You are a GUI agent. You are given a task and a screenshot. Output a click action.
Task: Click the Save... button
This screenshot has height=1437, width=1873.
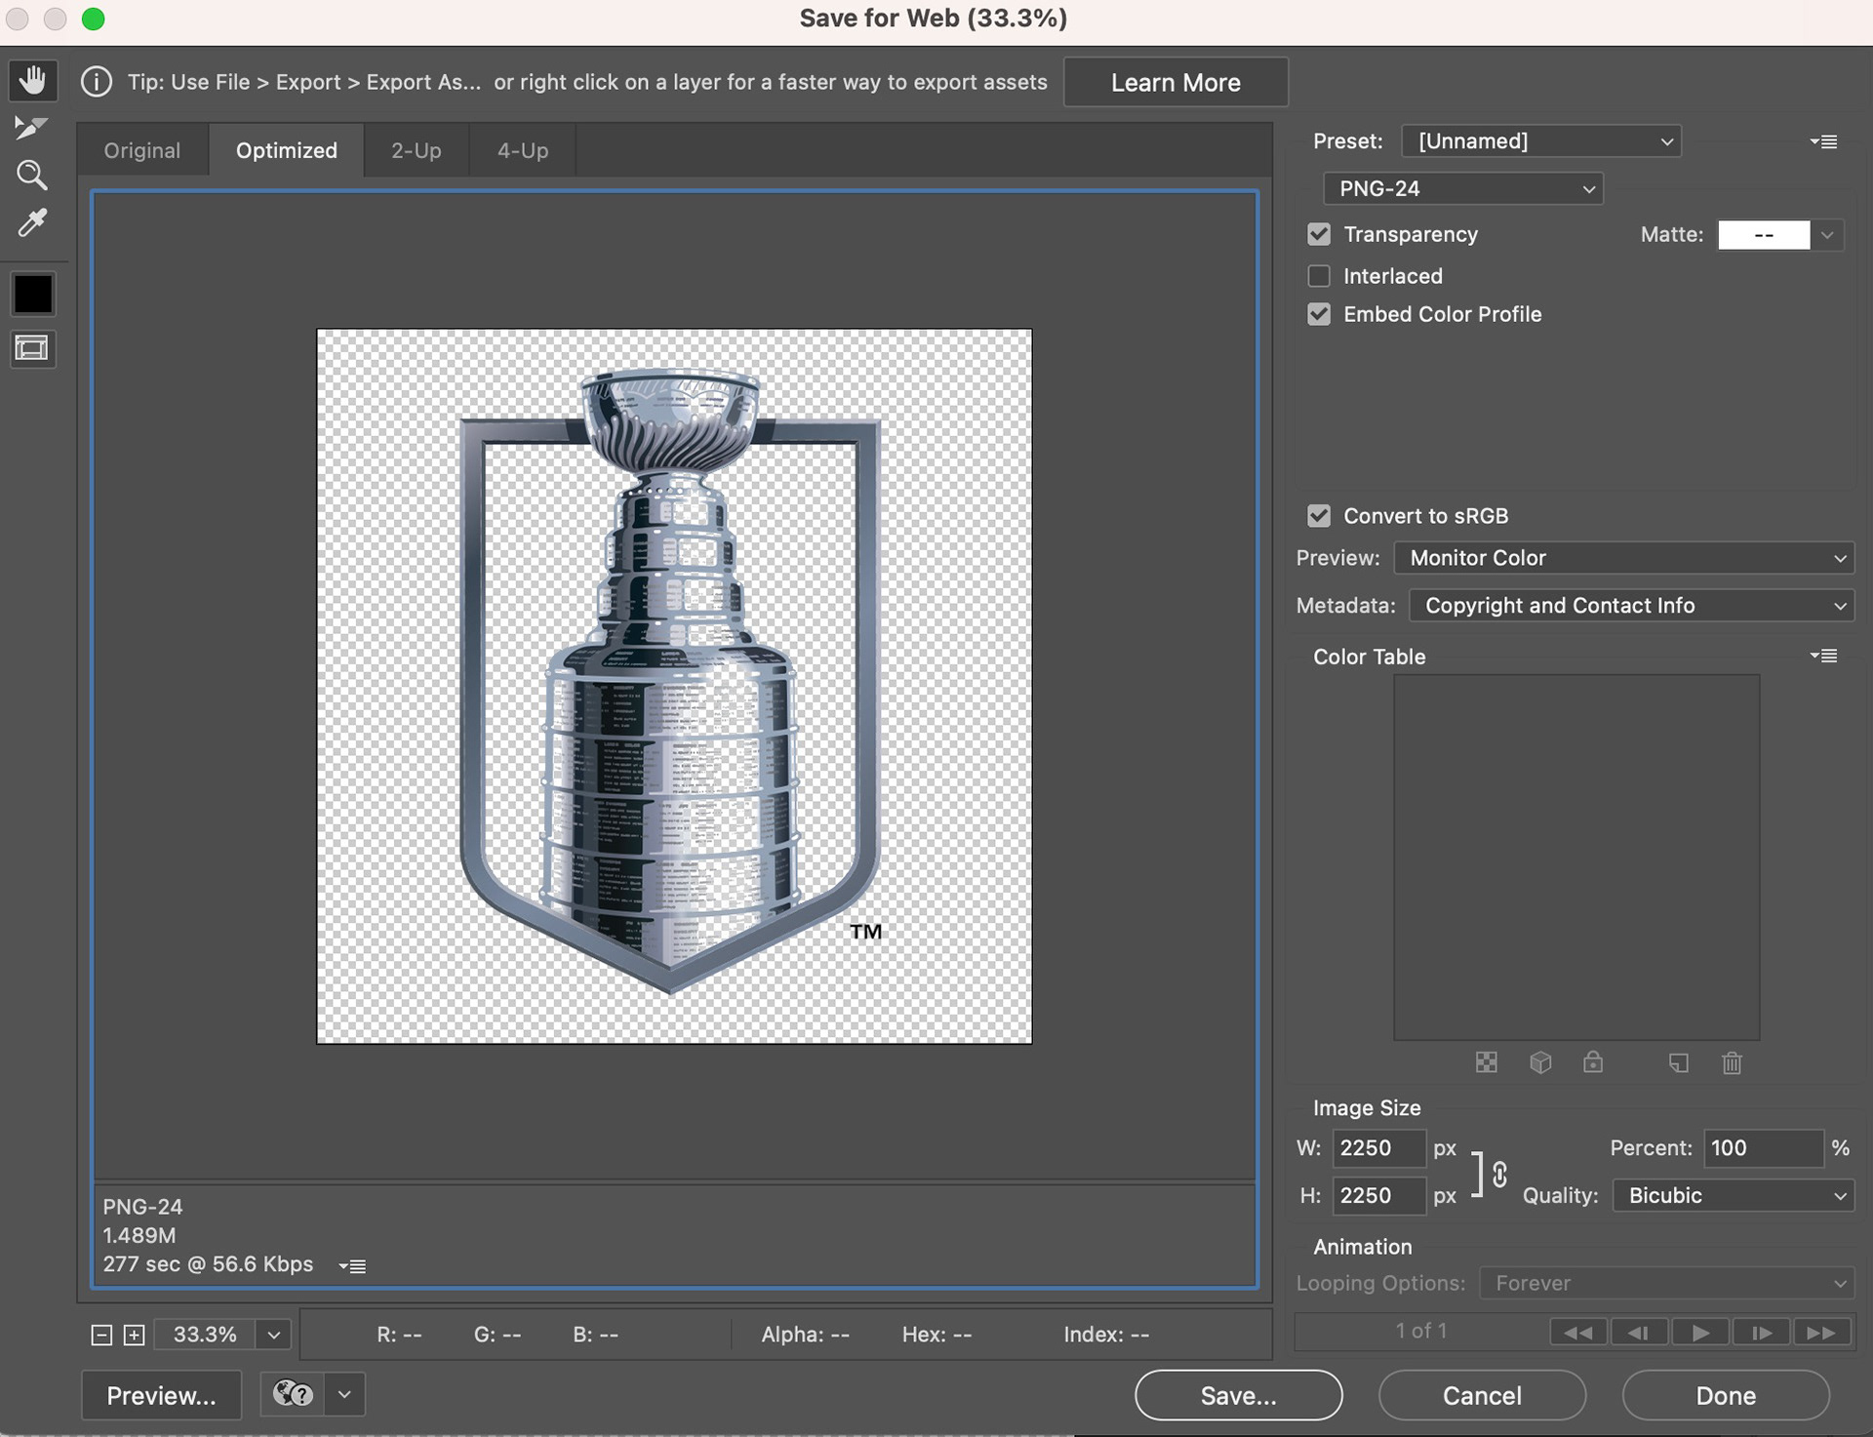[1238, 1395]
